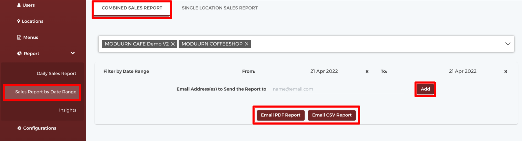Collapse the Report submenu chevron
The width and height of the screenshot is (522, 141).
click(x=73, y=53)
